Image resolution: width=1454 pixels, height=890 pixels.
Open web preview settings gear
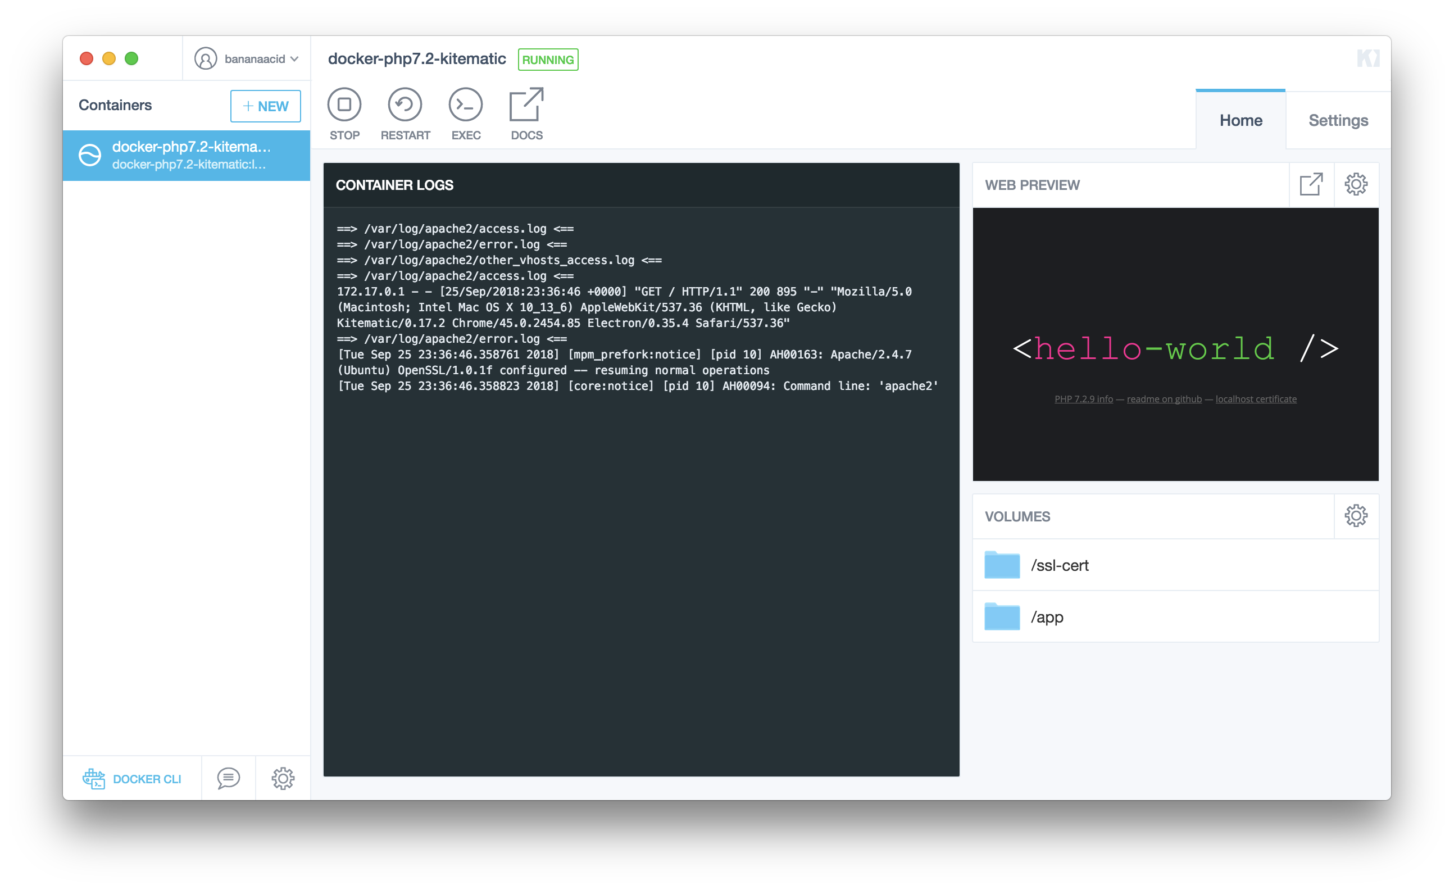point(1356,185)
